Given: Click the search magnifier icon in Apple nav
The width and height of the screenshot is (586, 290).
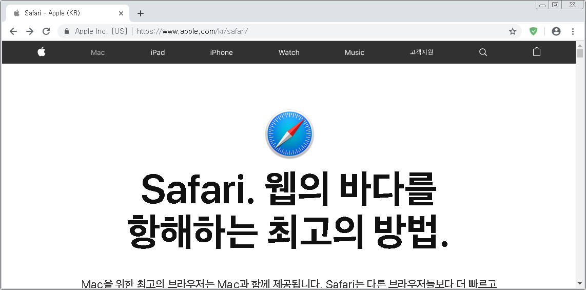Looking at the screenshot, I should pyautogui.click(x=483, y=52).
